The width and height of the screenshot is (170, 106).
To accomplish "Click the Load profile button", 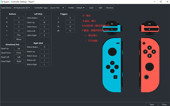I will point(91,8).
